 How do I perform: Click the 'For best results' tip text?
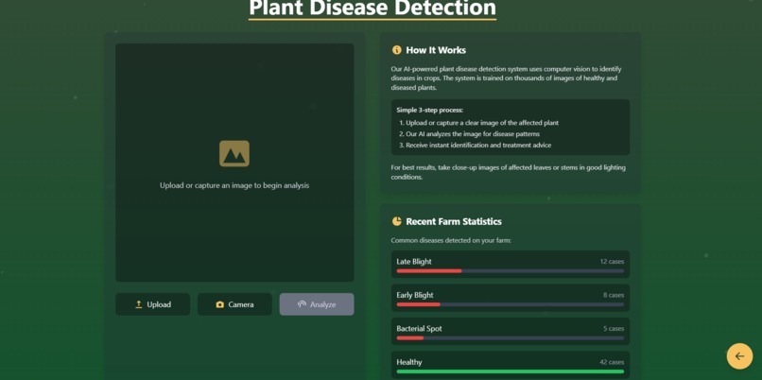tap(509, 172)
